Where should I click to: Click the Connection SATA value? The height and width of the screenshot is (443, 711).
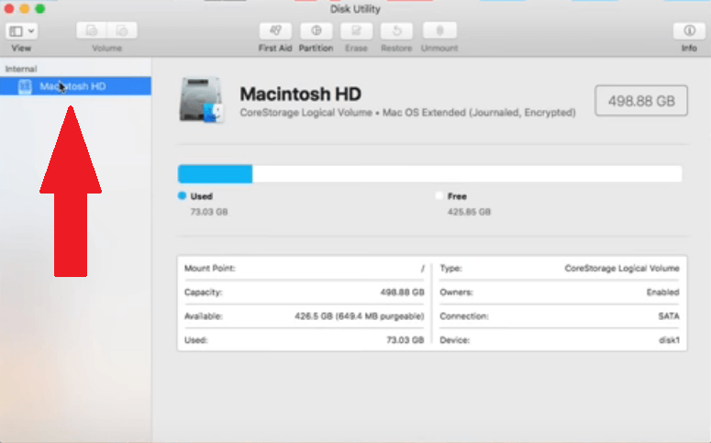669,316
